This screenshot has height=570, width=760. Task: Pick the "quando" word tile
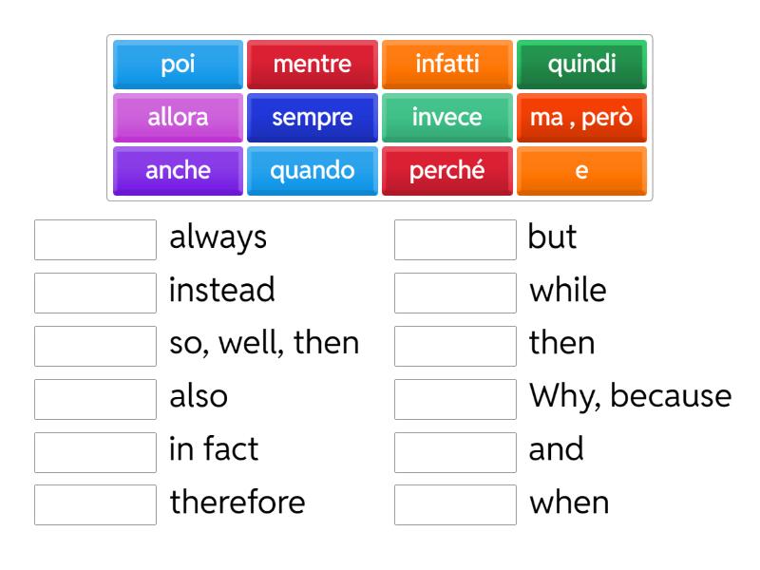point(312,171)
